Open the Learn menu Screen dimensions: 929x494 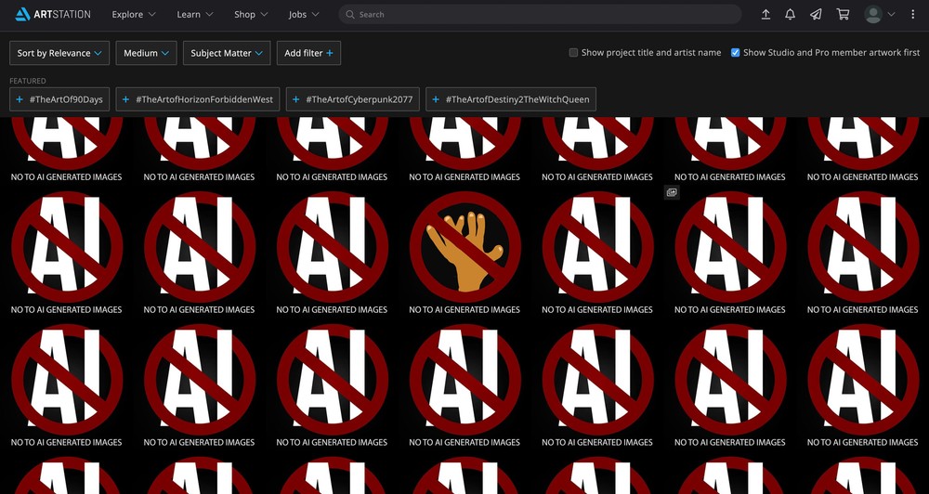tap(195, 14)
